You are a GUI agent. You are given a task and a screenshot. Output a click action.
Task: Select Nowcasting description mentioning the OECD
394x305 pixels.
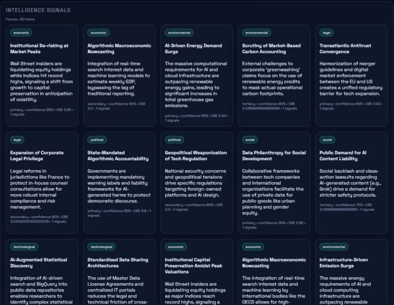click(x=273, y=290)
